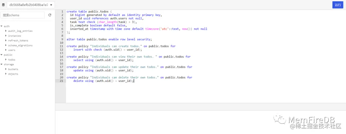Select the schema_migrations table

tap(20, 45)
